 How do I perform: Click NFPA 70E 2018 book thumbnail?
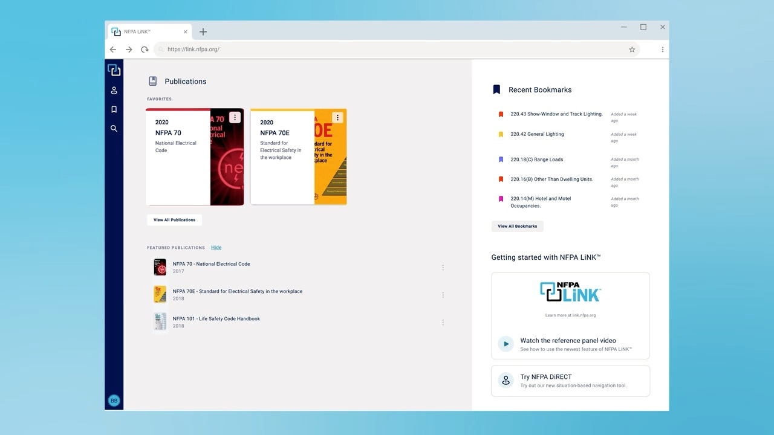point(160,294)
